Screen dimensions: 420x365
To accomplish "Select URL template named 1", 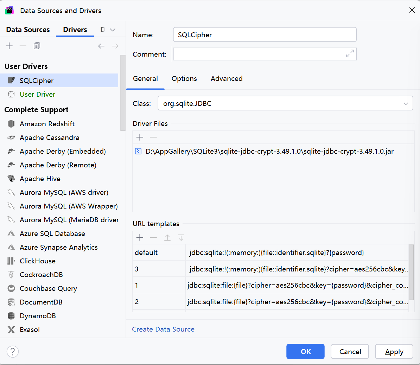I will pos(271,285).
